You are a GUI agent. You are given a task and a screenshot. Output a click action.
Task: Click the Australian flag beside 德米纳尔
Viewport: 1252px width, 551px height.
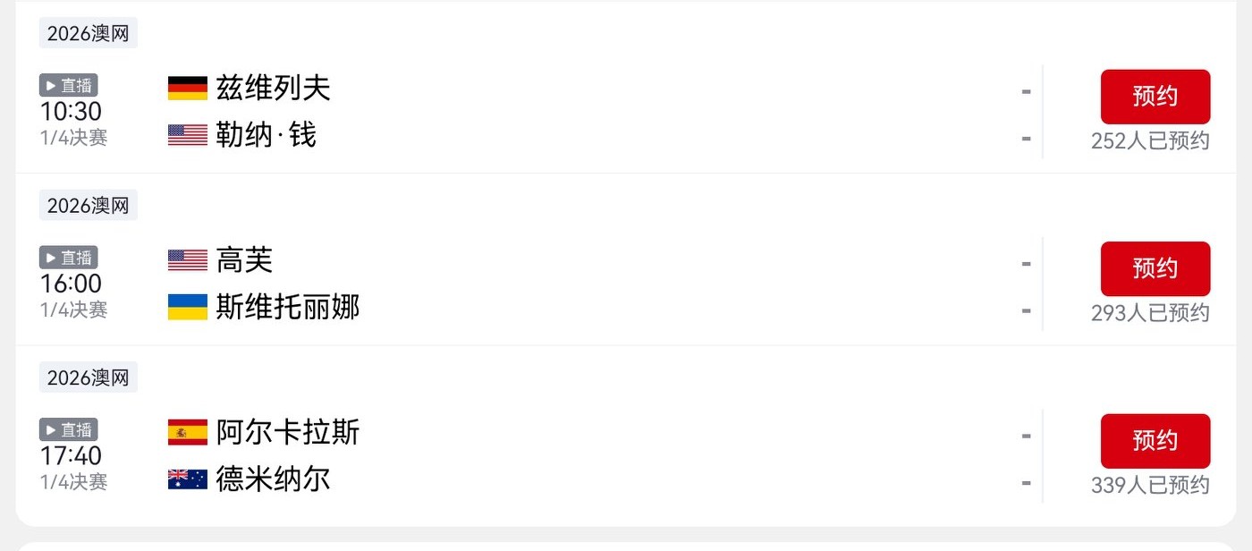click(188, 479)
